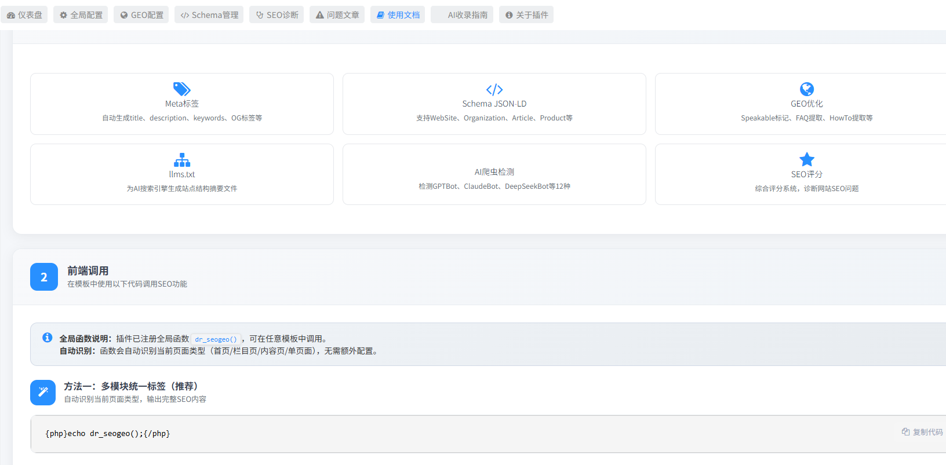Click the 复制代码 copy code button
946x465 pixels.
point(922,432)
